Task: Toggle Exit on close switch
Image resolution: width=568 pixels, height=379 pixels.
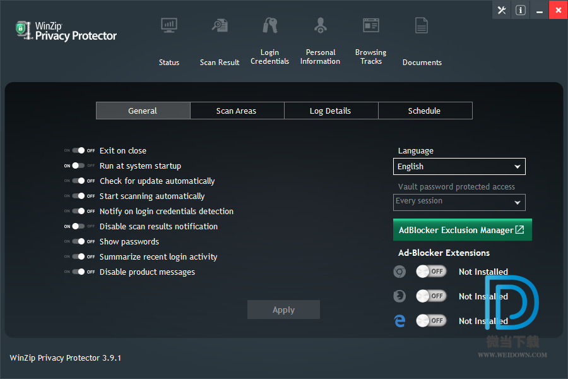Action: (x=79, y=150)
